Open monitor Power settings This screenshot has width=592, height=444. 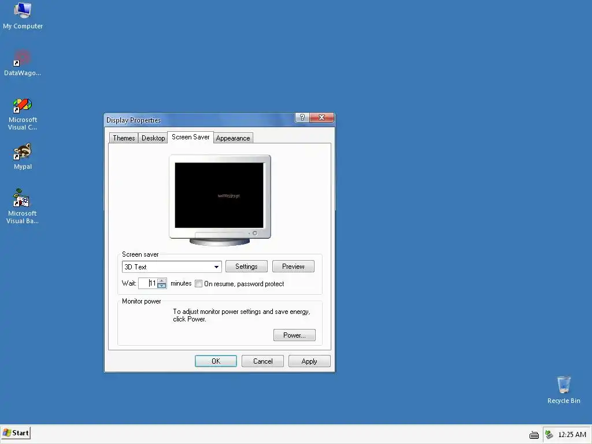click(x=294, y=335)
